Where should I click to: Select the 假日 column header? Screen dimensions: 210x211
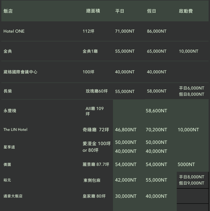[x=151, y=11]
